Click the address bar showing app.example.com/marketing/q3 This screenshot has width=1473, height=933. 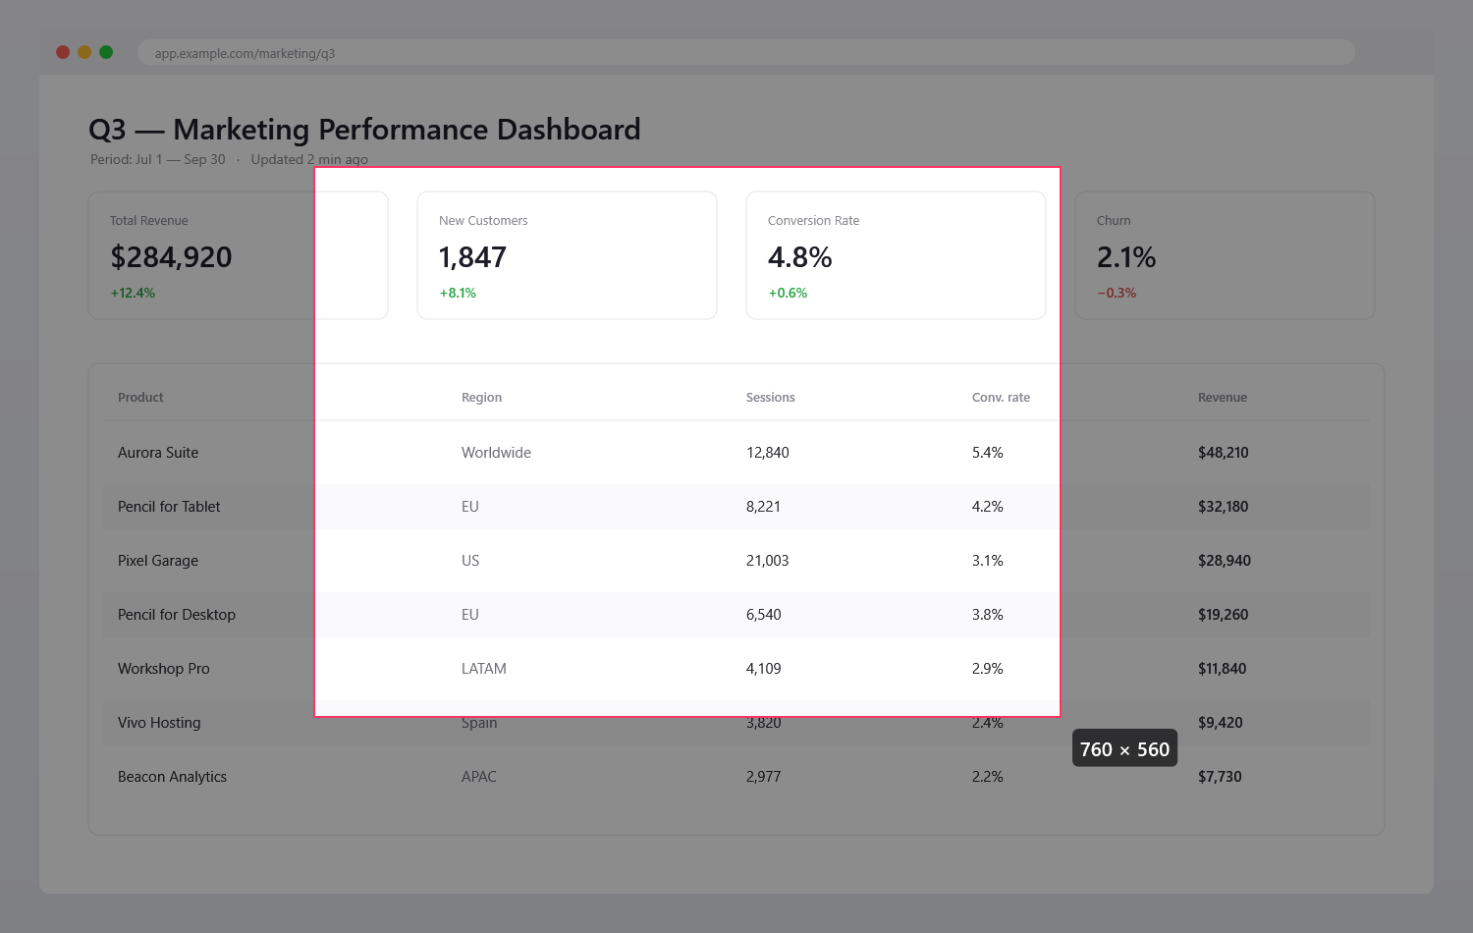(746, 53)
